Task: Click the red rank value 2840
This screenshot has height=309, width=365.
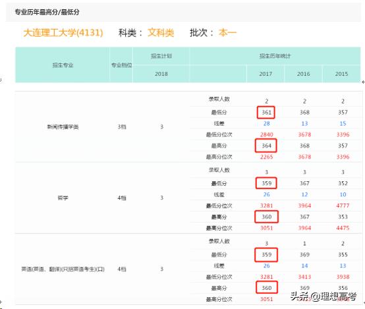Action: pyautogui.click(x=267, y=134)
